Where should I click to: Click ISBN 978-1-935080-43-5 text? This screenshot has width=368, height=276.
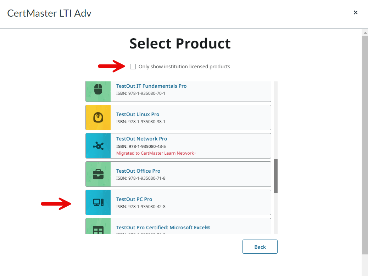coord(141,146)
